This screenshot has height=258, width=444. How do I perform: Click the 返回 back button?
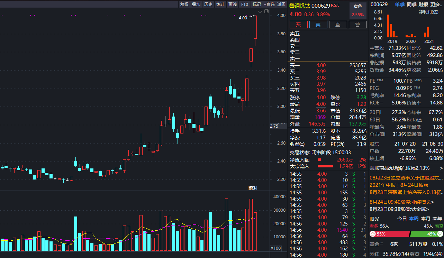281,4
